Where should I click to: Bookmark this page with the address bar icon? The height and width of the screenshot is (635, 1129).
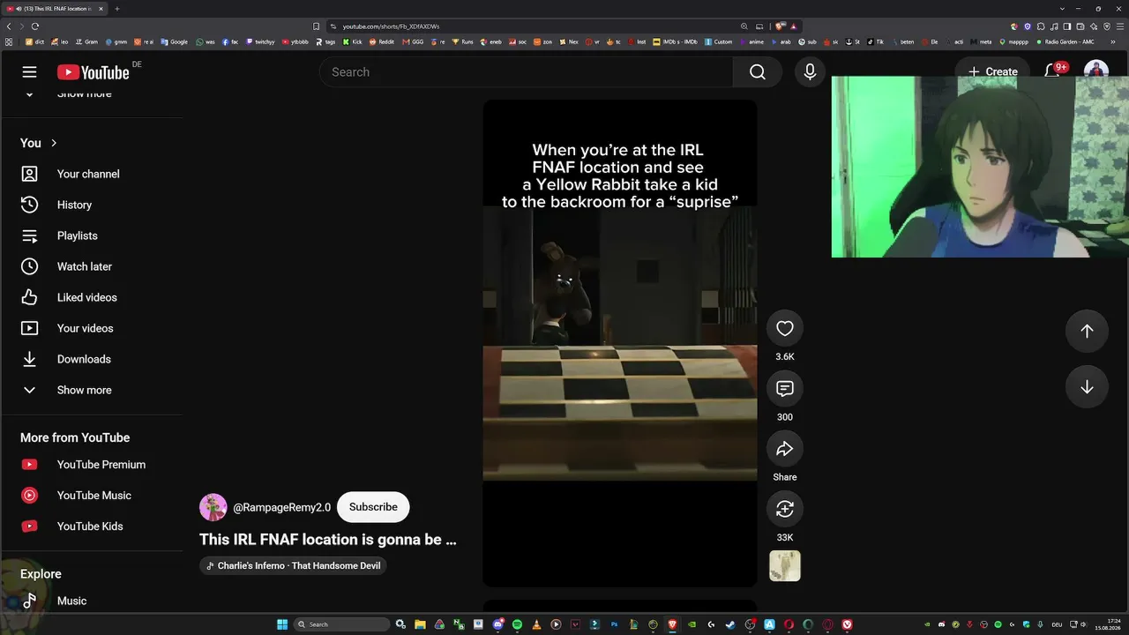317,26
